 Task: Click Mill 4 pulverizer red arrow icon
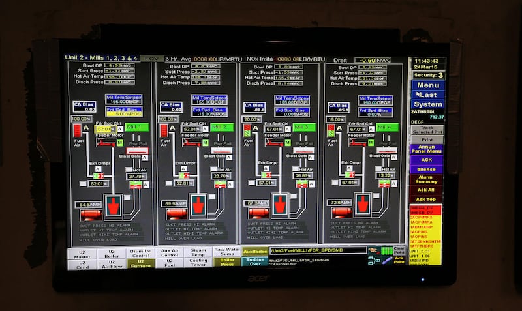[363, 205]
